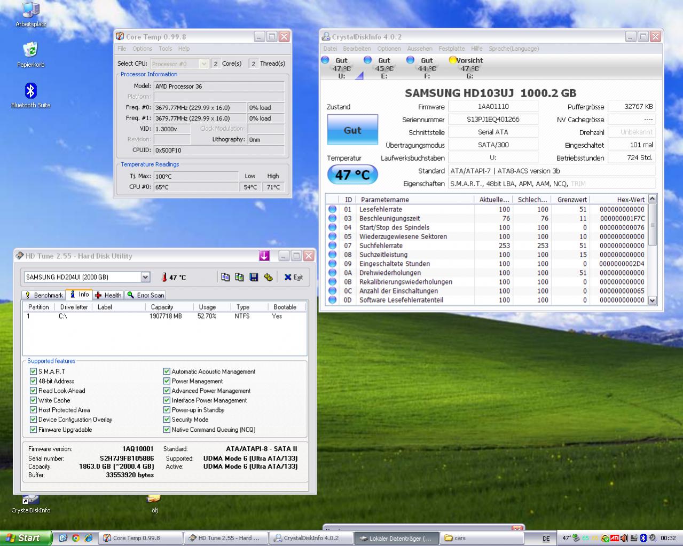Toggle Native Command Queuing (NCQ) checkbox

[167, 430]
